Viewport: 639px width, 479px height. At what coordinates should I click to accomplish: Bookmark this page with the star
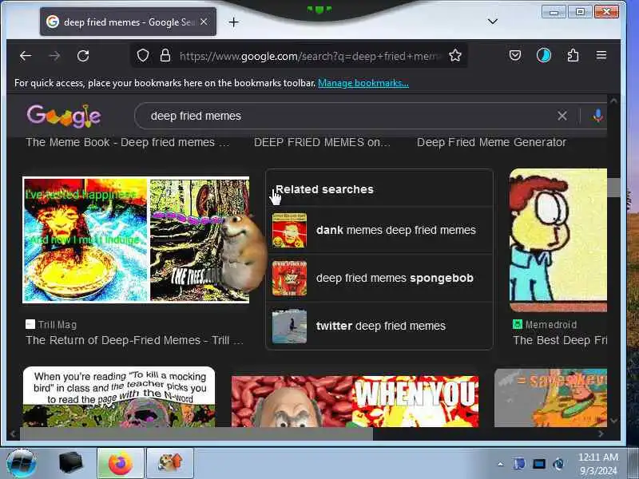pyautogui.click(x=454, y=55)
